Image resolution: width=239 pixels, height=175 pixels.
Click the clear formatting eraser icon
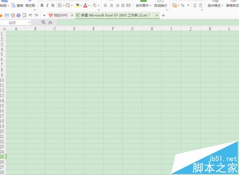(95, 5)
